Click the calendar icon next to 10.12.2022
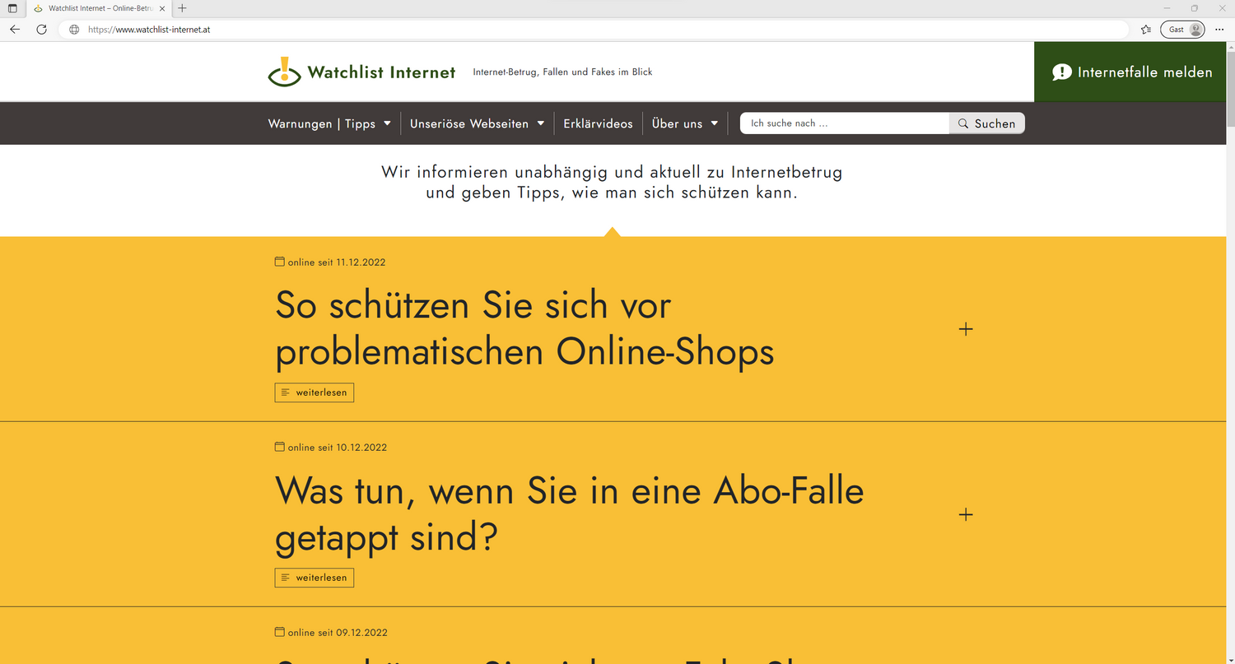 coord(280,447)
